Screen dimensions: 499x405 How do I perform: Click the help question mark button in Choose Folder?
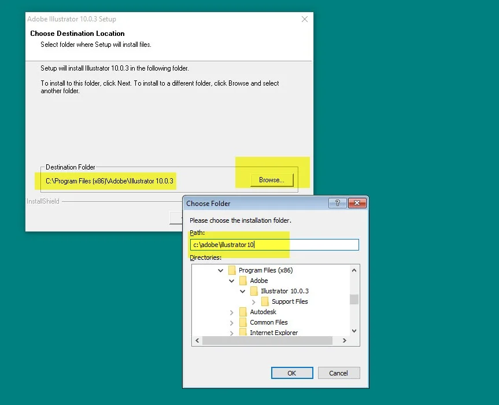[337, 203]
